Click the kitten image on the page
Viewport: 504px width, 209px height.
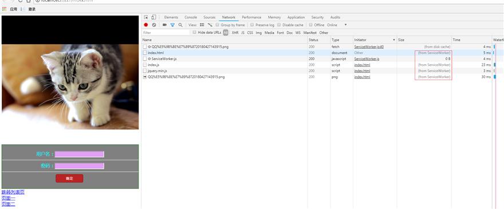pos(70,87)
